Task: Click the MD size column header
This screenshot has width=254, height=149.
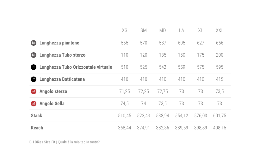Action: (x=163, y=30)
